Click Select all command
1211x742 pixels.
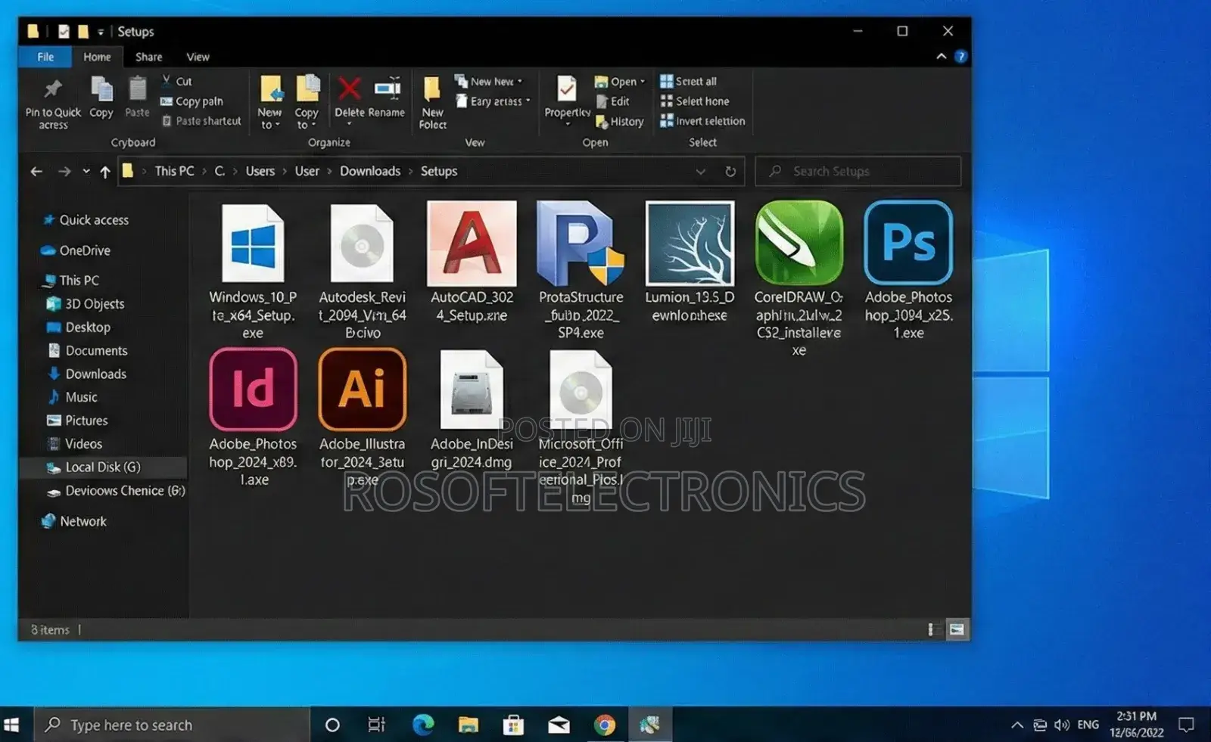pos(688,81)
